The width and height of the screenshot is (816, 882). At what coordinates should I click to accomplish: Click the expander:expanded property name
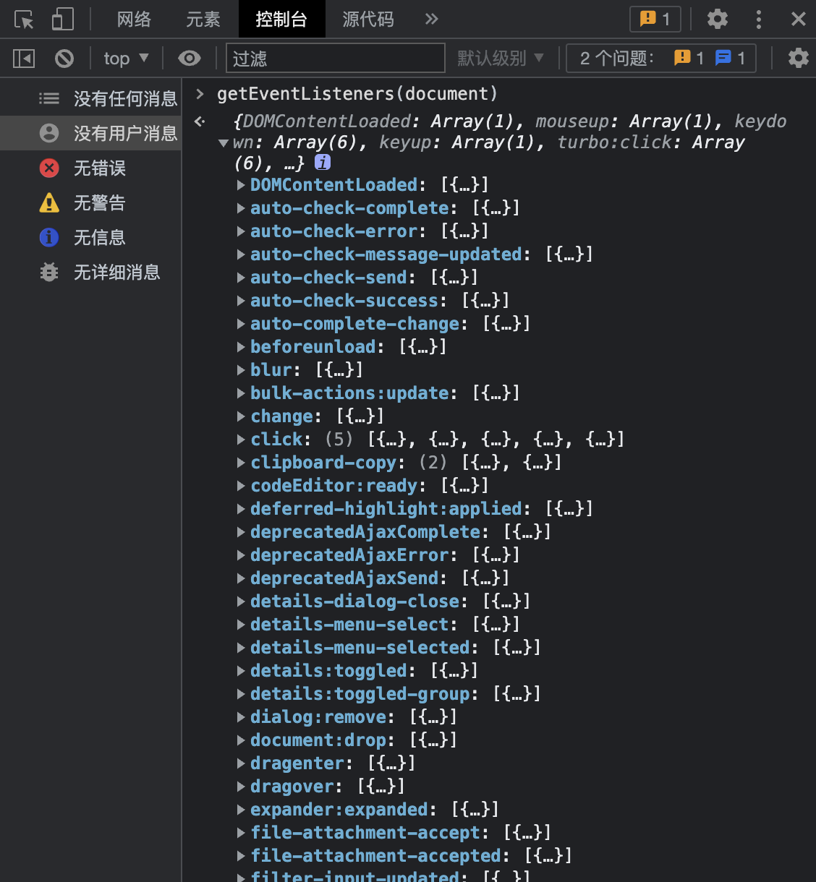tap(339, 810)
